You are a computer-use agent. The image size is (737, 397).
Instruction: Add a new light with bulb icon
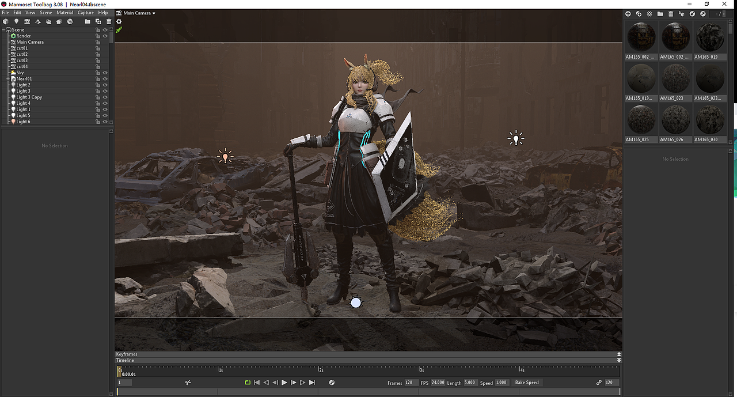[17, 21]
